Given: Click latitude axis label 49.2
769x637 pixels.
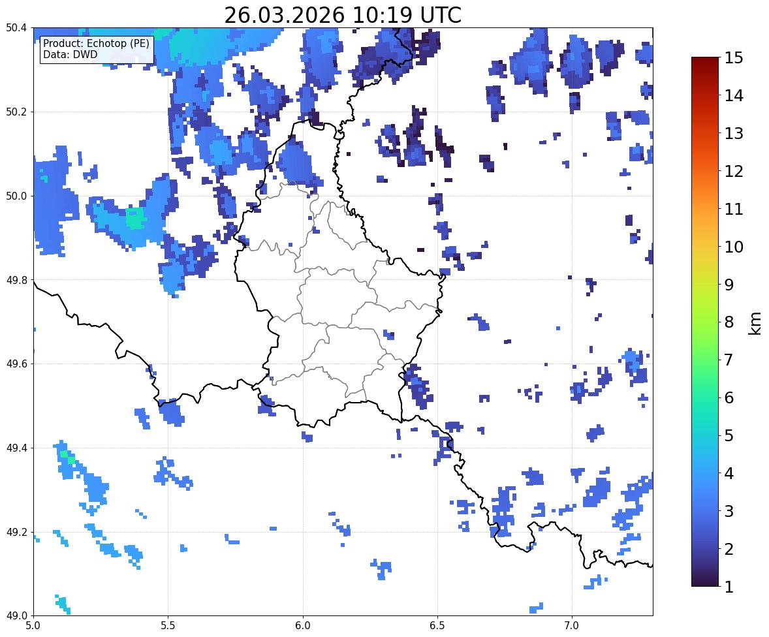Looking at the screenshot, I should 16,532.
